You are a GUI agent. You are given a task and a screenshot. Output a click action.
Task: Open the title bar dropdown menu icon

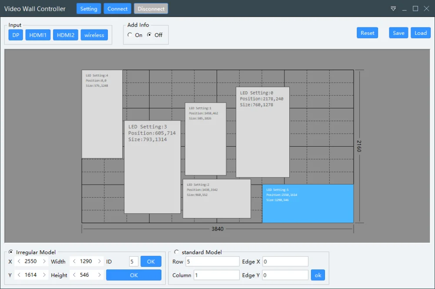click(x=393, y=9)
